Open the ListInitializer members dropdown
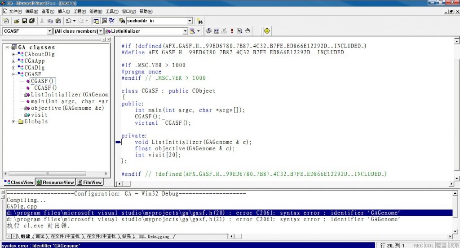This screenshot has height=248, width=460. pos(185,31)
